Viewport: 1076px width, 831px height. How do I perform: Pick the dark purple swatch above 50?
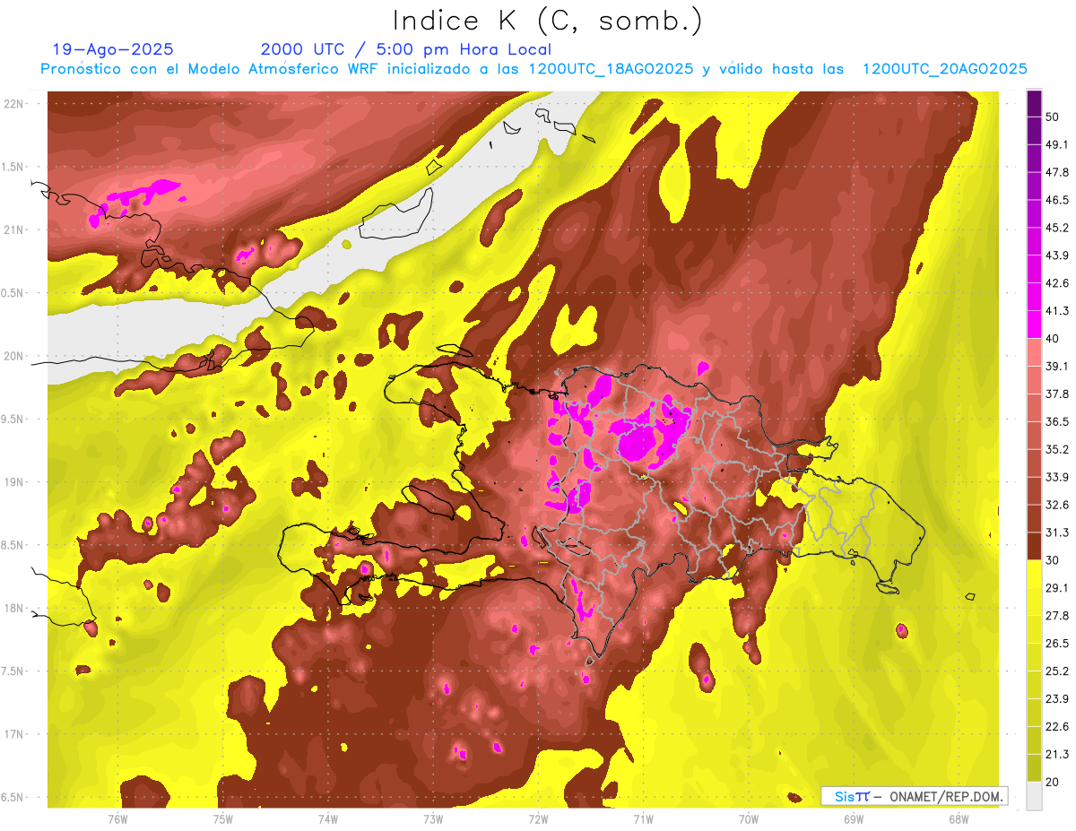1034,103
